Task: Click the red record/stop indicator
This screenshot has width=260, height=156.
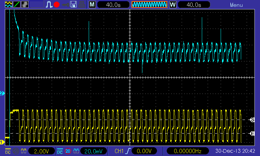Action: 57,5
